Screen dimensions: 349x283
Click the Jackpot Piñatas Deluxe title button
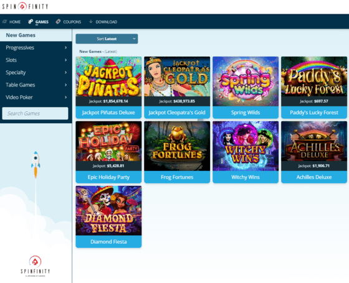[108, 113]
